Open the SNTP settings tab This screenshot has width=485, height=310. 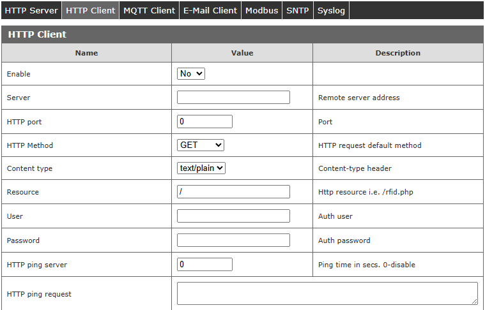coord(298,10)
